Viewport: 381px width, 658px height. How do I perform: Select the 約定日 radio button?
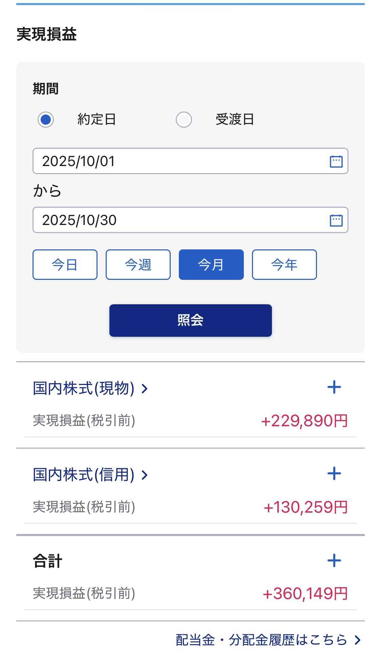[46, 120]
